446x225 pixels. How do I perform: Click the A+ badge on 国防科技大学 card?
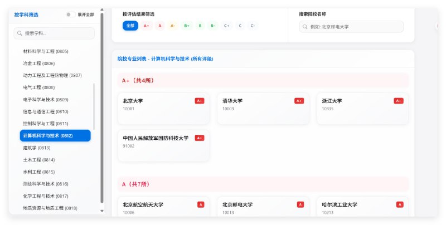point(200,138)
